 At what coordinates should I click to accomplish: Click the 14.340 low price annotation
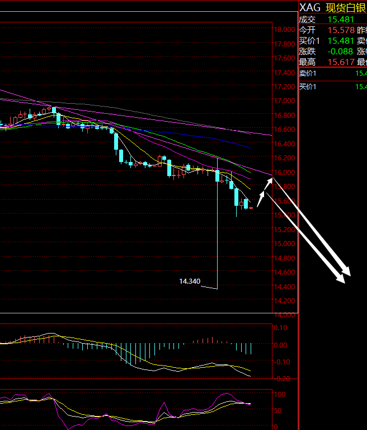tap(190, 281)
